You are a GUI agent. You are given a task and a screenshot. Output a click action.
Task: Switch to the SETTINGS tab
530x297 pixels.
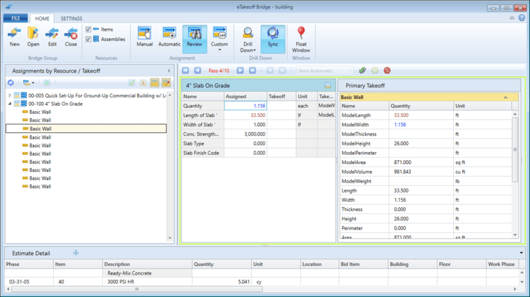tap(72, 19)
